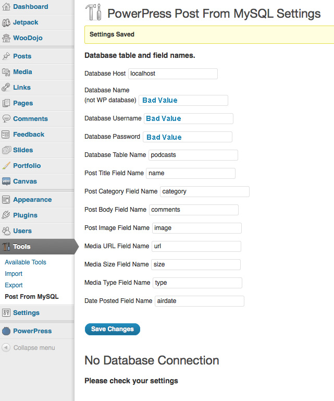Open Available Tools submenu link
Screen dimensions: 334x401
(26, 262)
